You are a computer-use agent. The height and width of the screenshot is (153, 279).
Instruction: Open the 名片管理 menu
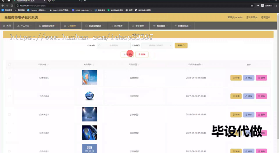117,26
